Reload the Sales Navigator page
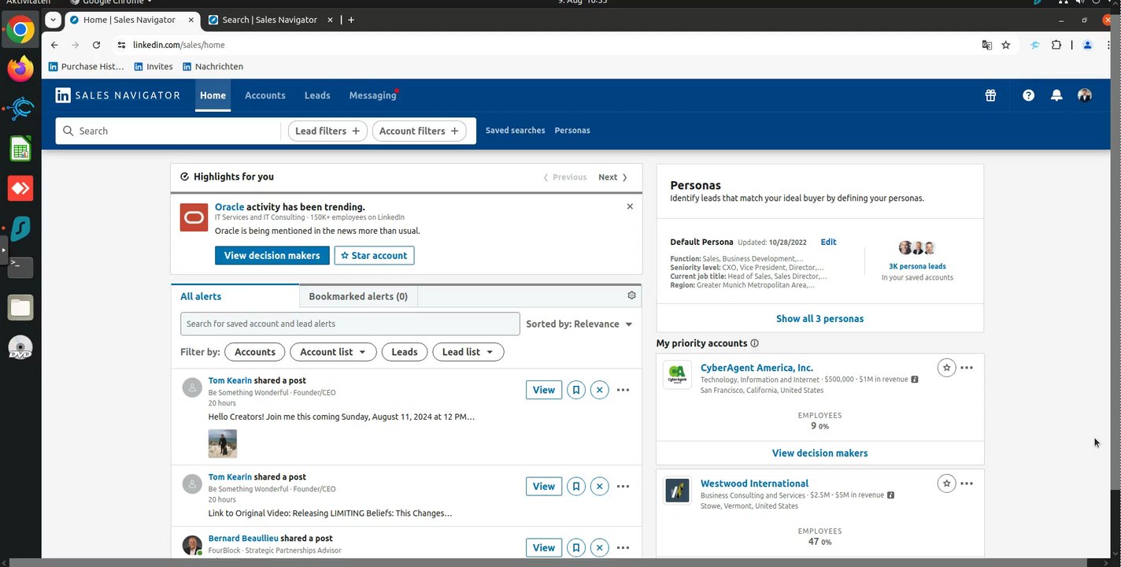1121x567 pixels. pos(96,45)
